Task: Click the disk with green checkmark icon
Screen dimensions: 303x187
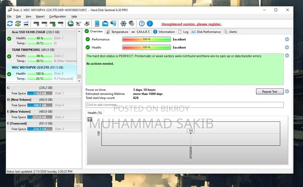Action: pyautogui.click(x=52, y=24)
